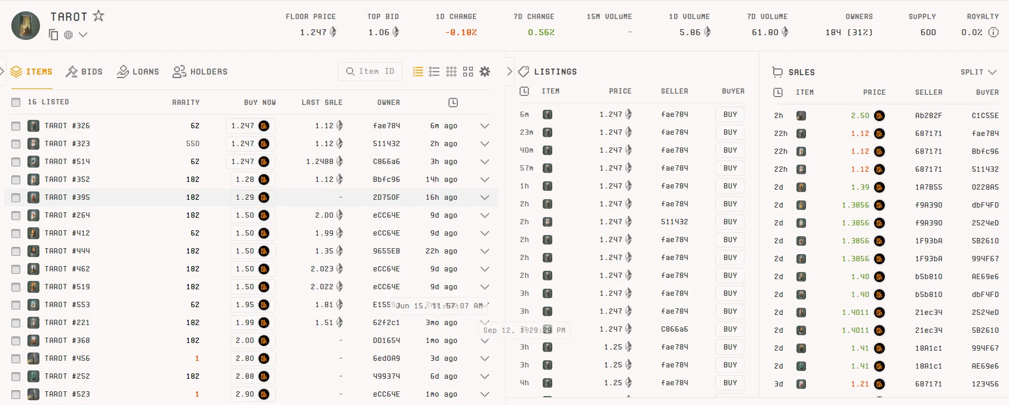The height and width of the screenshot is (405, 1009).
Task: Buy the first listing at 1.247
Action: (730, 115)
